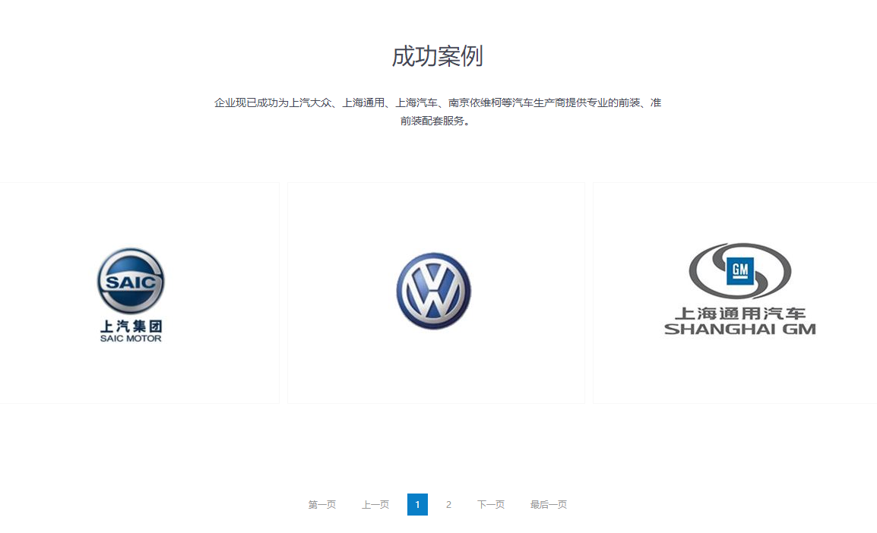
Task: Go to last page 最后一页
Action: pyautogui.click(x=549, y=504)
